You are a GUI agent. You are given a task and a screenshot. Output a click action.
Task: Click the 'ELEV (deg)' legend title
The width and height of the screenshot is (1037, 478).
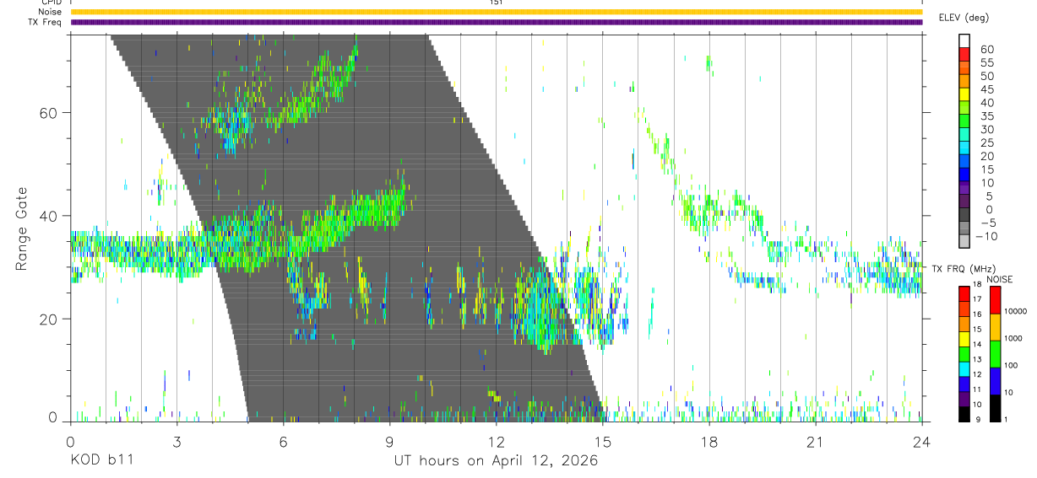tap(964, 17)
